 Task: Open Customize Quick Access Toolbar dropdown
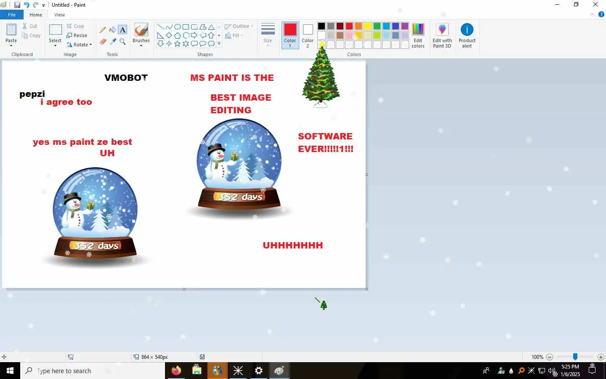pos(43,5)
